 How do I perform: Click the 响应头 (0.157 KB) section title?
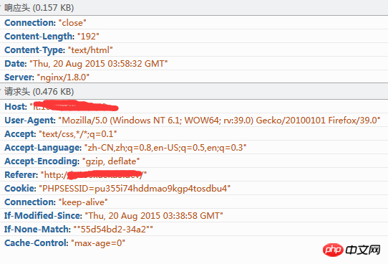pos(39,8)
